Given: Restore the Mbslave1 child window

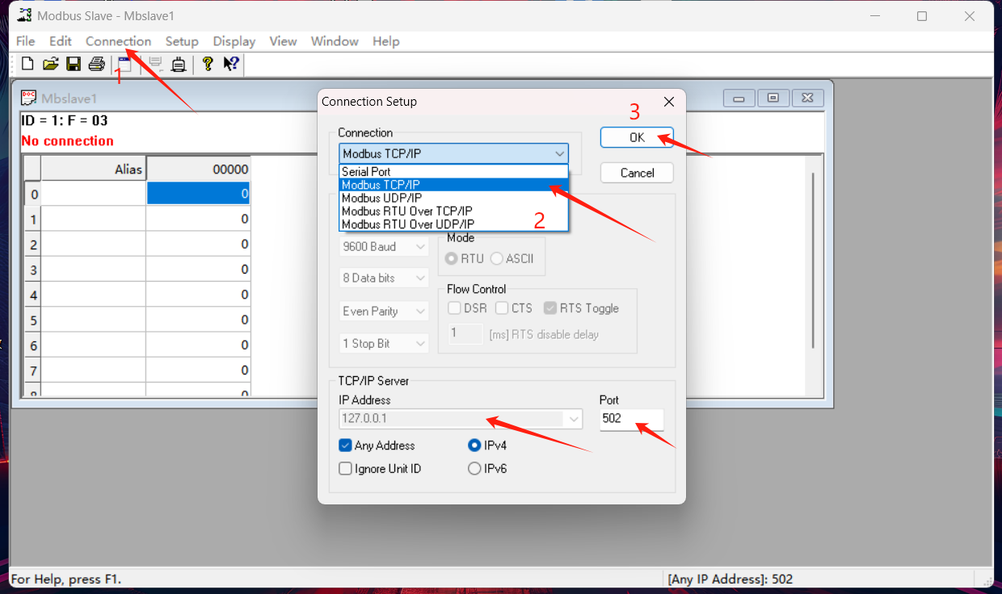Looking at the screenshot, I should [x=773, y=98].
